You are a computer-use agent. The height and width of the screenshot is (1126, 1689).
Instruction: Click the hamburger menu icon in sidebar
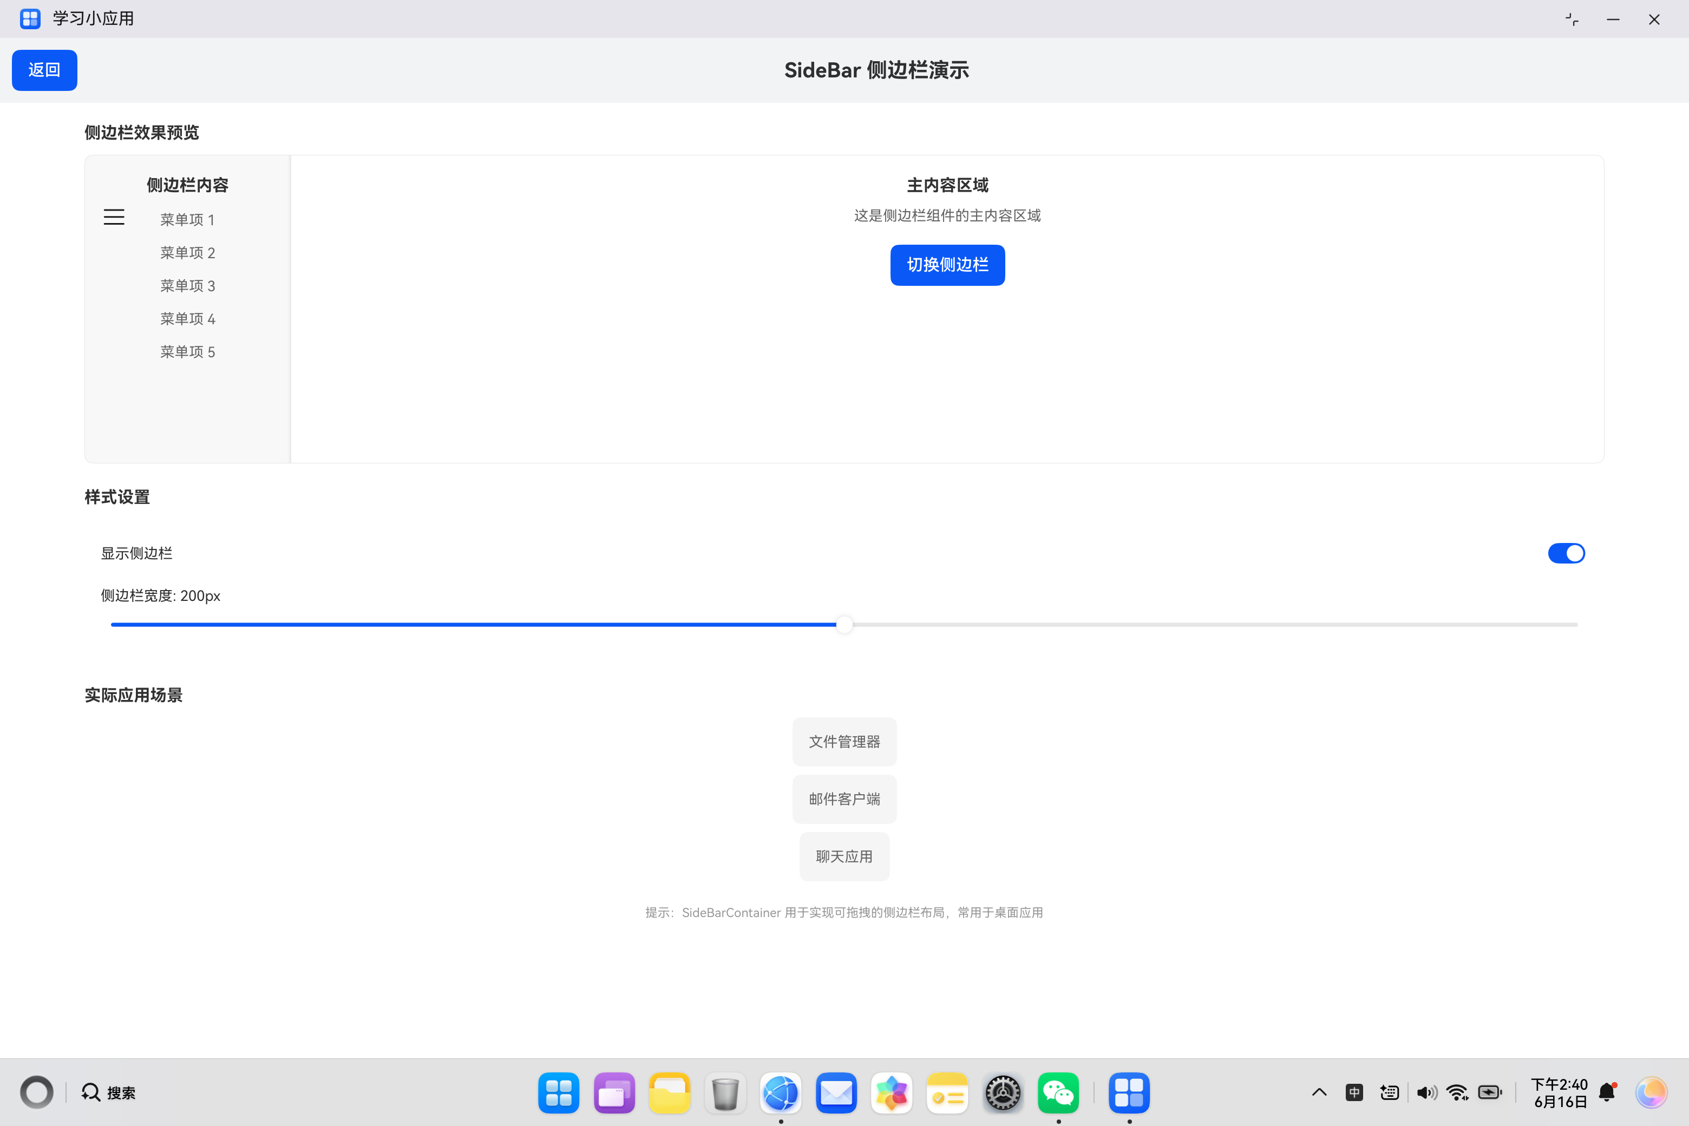pyautogui.click(x=114, y=217)
